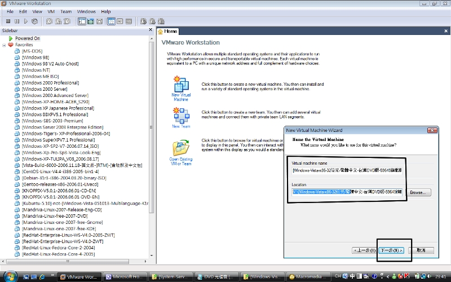Click the sidebar scroll up arrow
The width and height of the screenshot is (451, 282).
click(152, 38)
